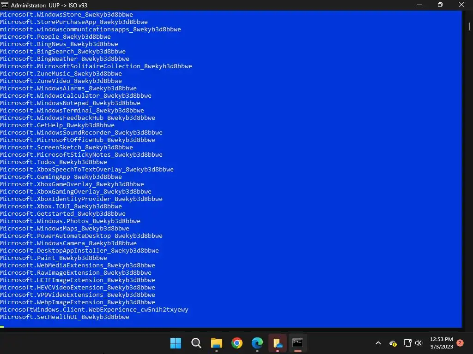The image size is (473, 354).
Task: Click line Microsoft.WindowsAlarms_8wekyb3d8bbwe
Action: [x=68, y=88]
